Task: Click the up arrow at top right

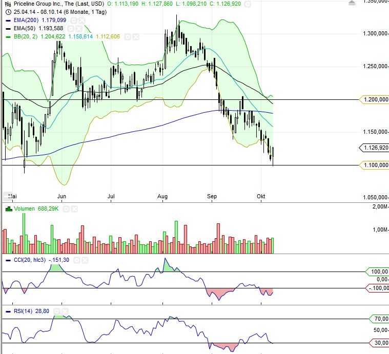Action: point(352,3)
